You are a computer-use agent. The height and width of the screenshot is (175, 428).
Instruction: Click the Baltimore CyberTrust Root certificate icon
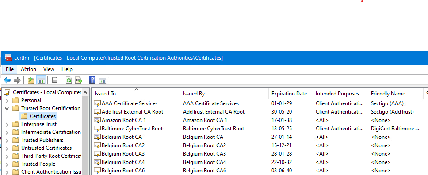97,129
